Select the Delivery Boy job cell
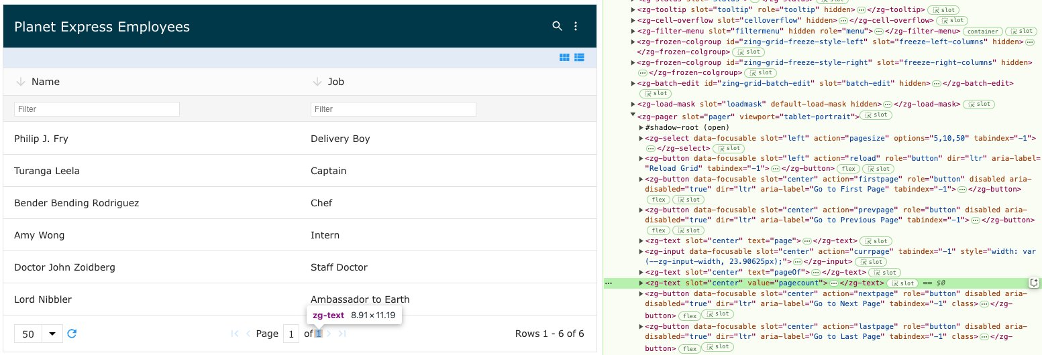Image resolution: width=1042 pixels, height=355 pixels. (448, 139)
